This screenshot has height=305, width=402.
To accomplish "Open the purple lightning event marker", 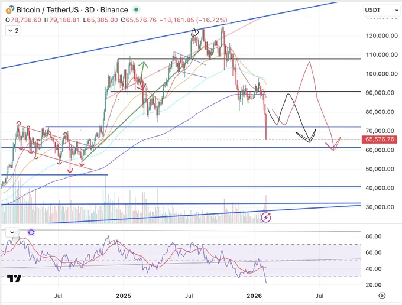I will 266,218.
